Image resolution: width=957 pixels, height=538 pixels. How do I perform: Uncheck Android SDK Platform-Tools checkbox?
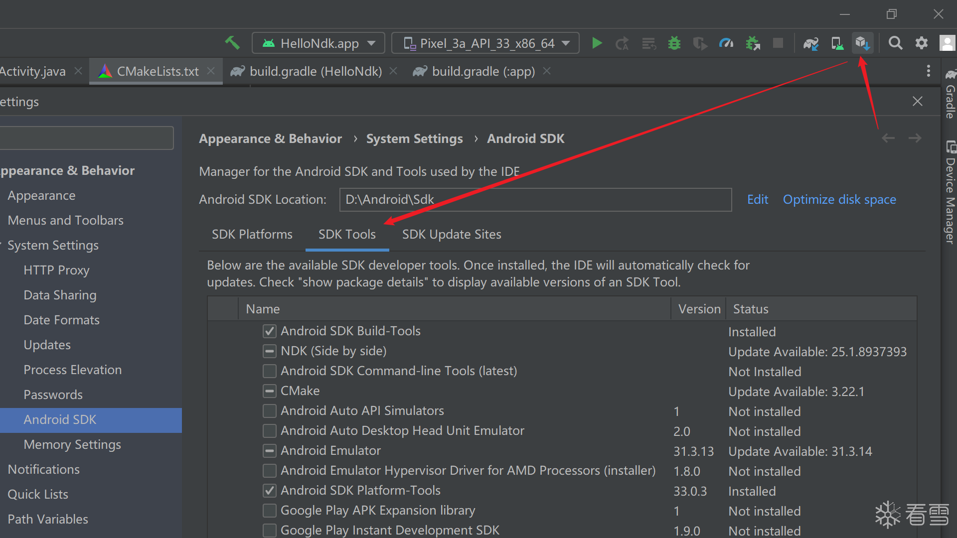click(269, 491)
